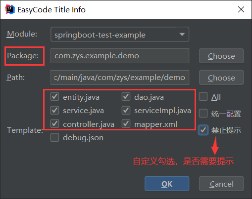The height and width of the screenshot is (199, 252).
Task: Click the Cancel button
Action: pos(221,184)
